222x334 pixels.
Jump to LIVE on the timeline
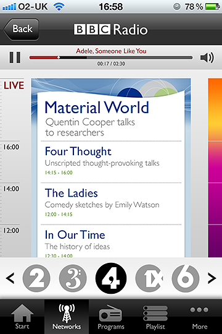14,85
